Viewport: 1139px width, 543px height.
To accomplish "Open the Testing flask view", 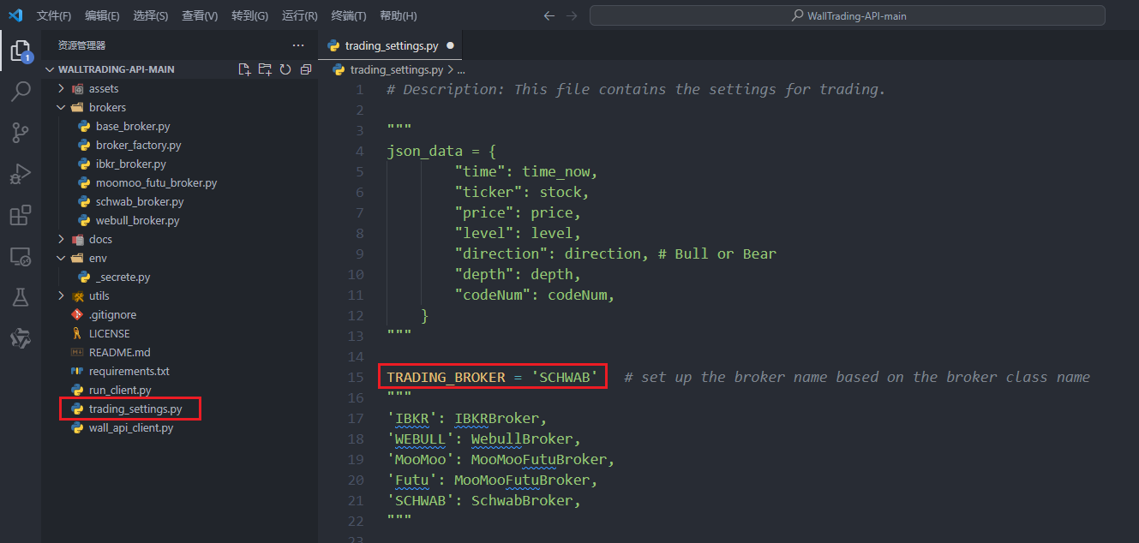I will 21,297.
